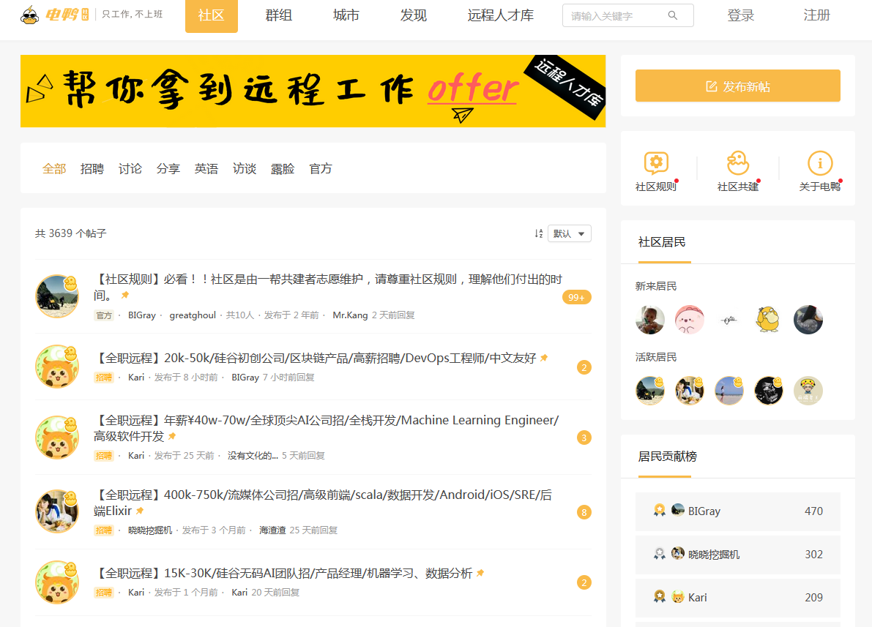Open author avatar of 社区规则 post

(x=56, y=296)
